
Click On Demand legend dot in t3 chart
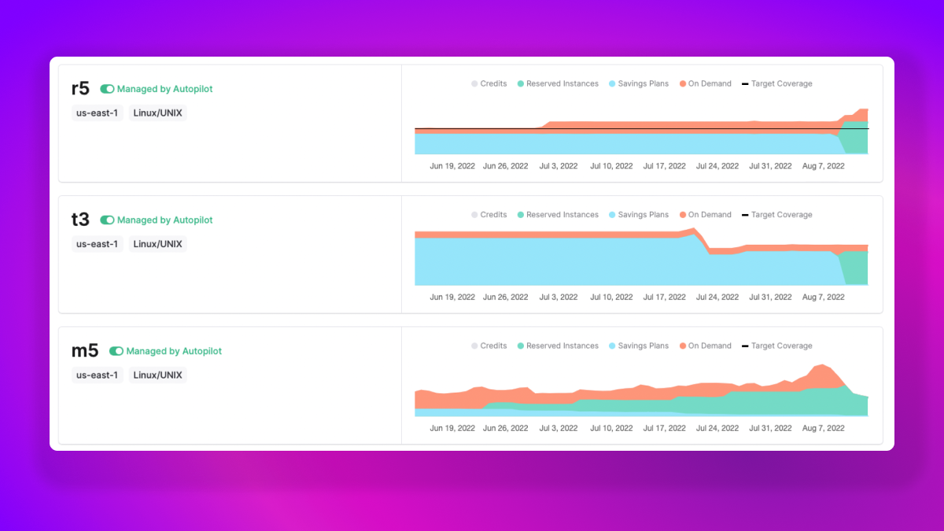pyautogui.click(x=683, y=215)
